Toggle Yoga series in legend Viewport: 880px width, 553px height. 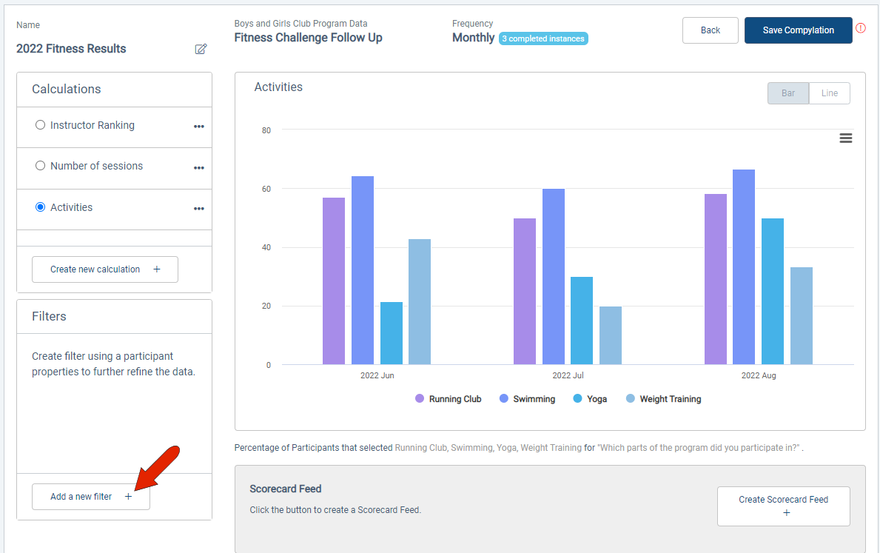point(590,398)
